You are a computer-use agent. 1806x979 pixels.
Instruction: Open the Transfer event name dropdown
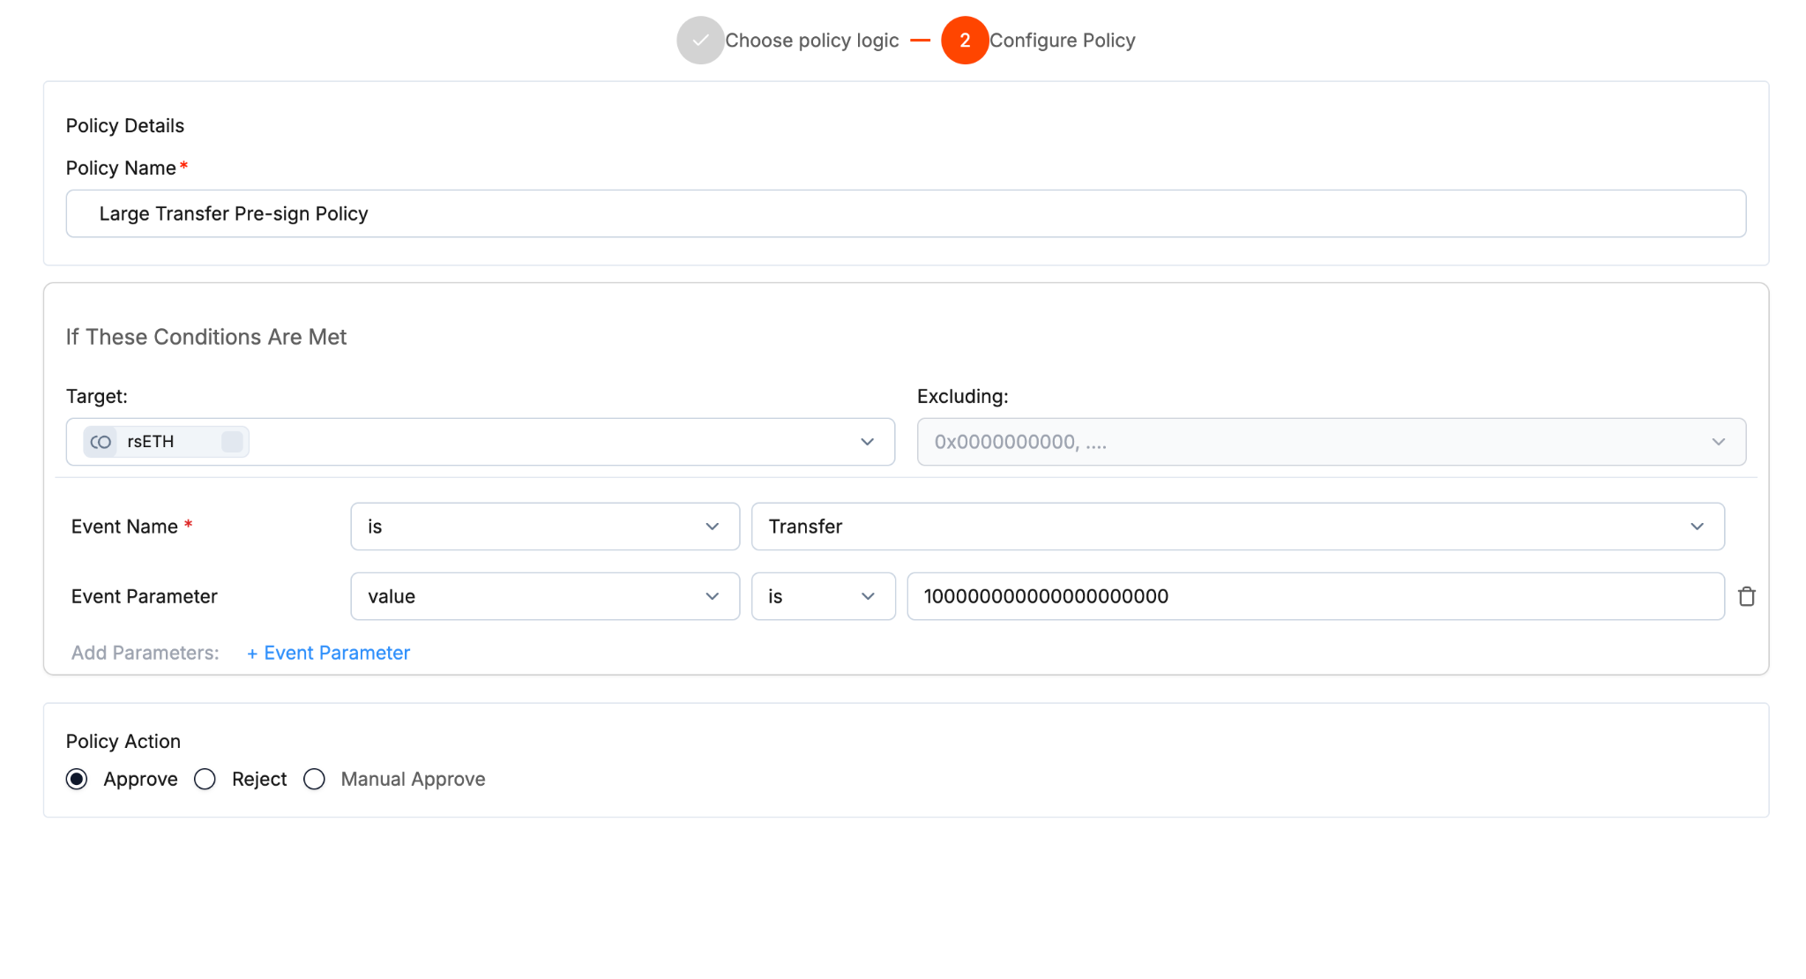1236,527
